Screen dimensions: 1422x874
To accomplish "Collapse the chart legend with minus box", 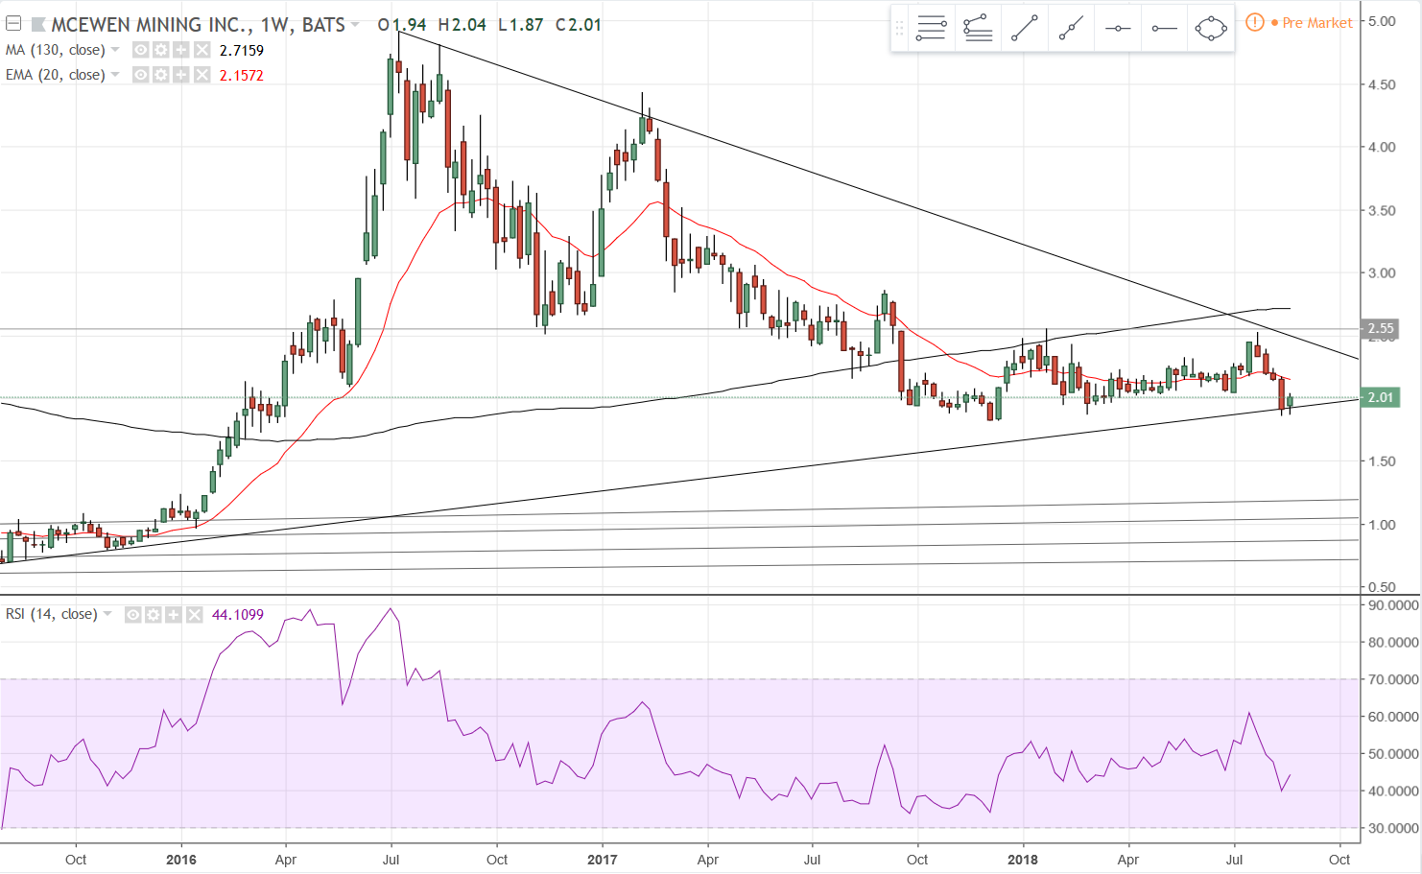I will pyautogui.click(x=13, y=24).
